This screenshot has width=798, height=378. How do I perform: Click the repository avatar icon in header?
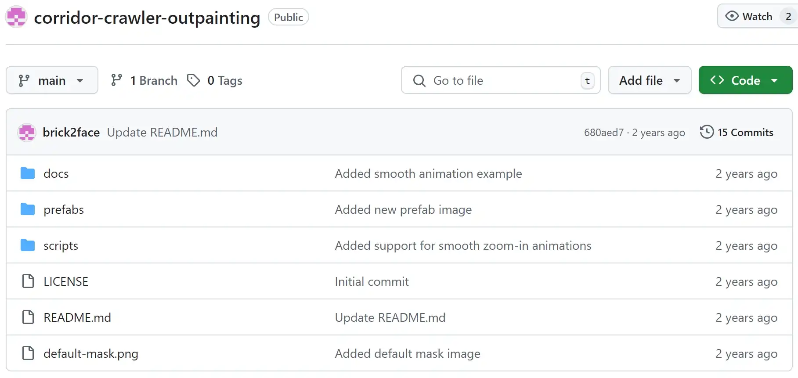[16, 17]
